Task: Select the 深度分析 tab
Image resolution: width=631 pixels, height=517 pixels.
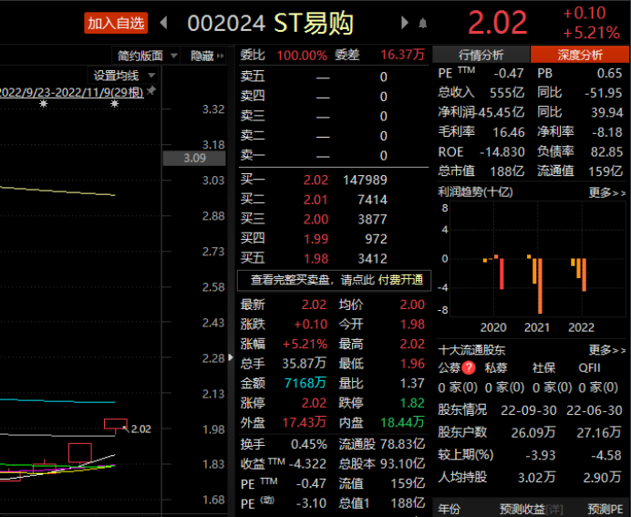Action: [x=579, y=55]
